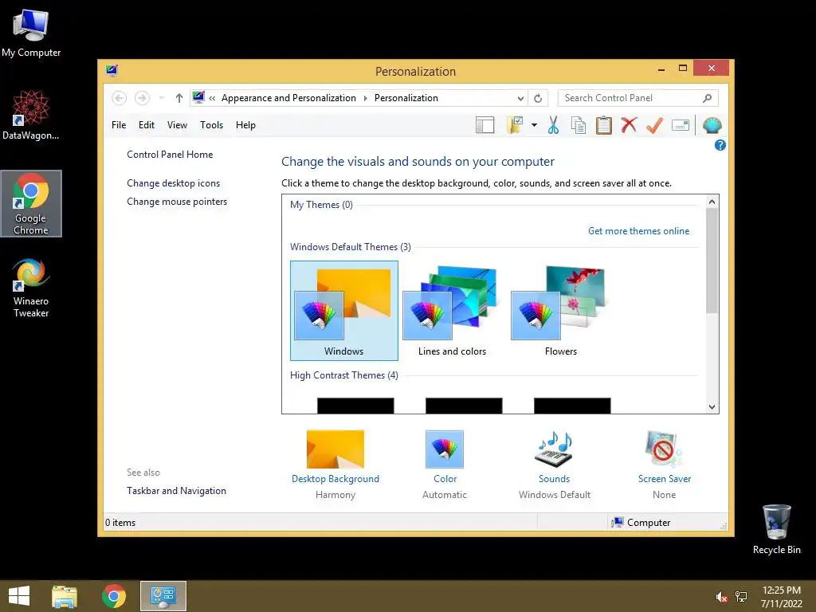Select the Google Chrome desktop shortcut

[x=31, y=203]
